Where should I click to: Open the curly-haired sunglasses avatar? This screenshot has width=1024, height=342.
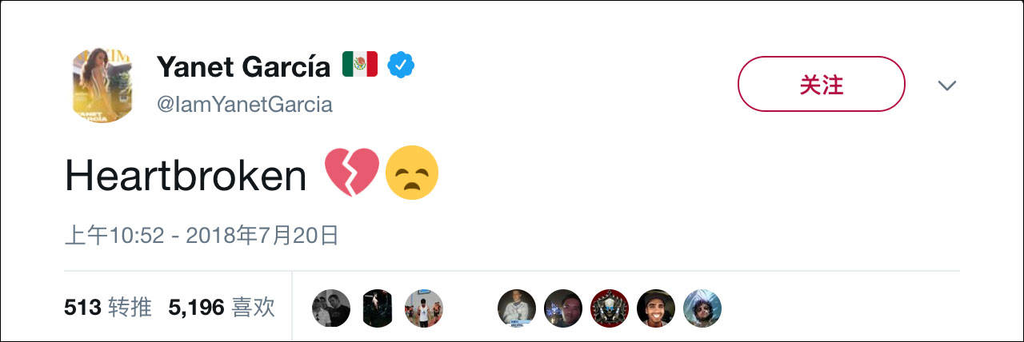coord(702,308)
